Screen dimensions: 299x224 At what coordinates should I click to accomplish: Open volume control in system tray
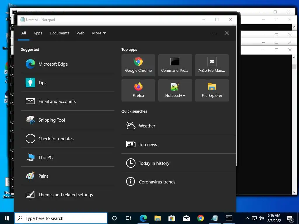point(261,218)
